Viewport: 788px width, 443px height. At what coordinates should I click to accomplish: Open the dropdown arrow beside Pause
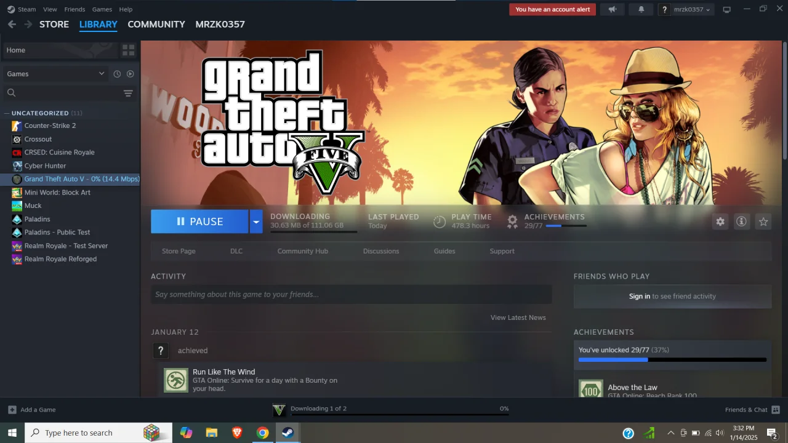pyautogui.click(x=256, y=221)
